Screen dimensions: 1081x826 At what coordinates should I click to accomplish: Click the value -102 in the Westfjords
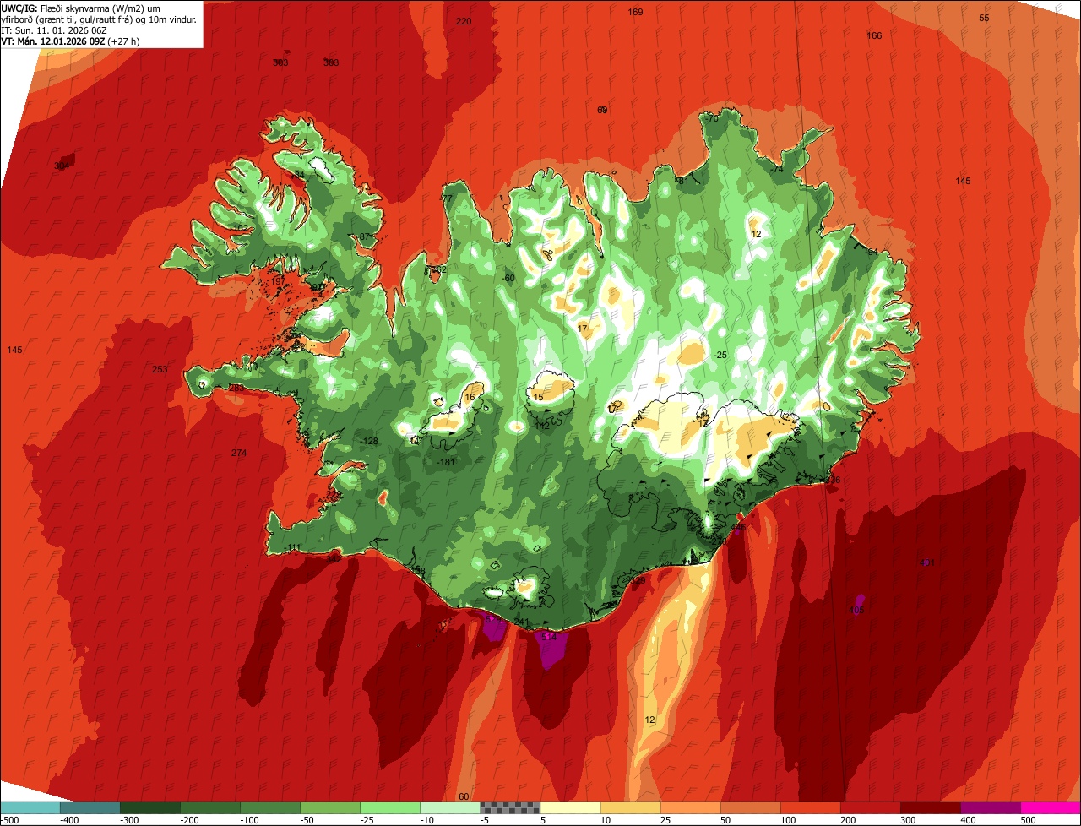pos(240,228)
